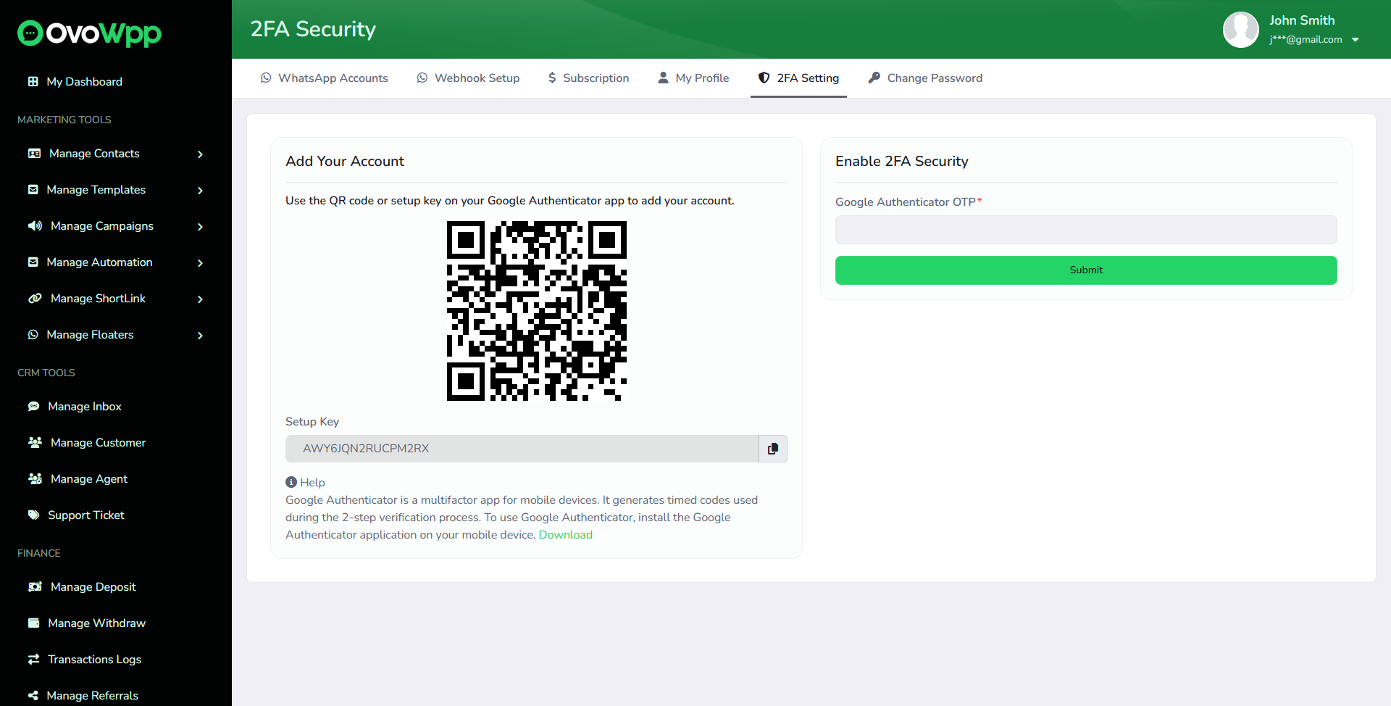Go to the Subscription tab
The image size is (1391, 706).
point(588,78)
